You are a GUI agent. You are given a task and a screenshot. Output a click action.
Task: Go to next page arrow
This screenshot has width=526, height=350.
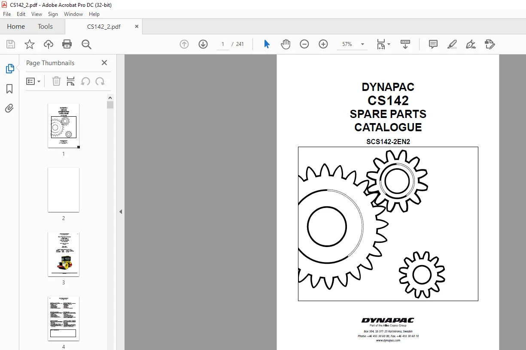tap(203, 44)
